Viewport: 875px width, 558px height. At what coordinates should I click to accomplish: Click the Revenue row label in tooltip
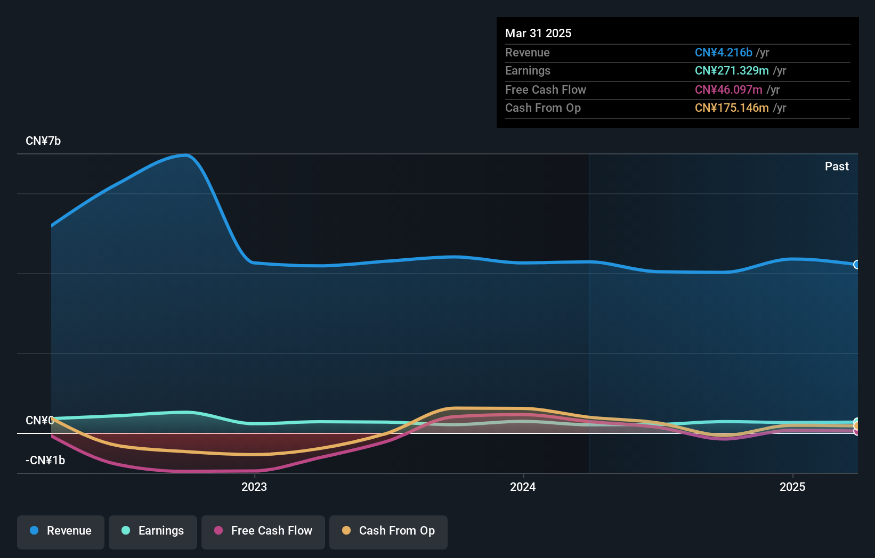click(528, 52)
